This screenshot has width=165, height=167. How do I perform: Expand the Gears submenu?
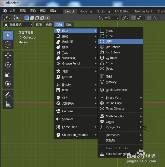click(x=120, y=122)
